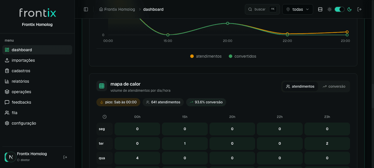Open feedbacks in the sidebar menu
Viewport: 374px width, 168px height.
(37, 102)
